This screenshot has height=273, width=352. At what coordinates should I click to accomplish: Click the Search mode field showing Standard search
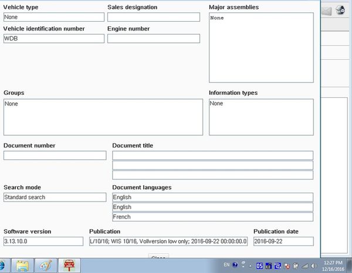pyautogui.click(x=55, y=197)
